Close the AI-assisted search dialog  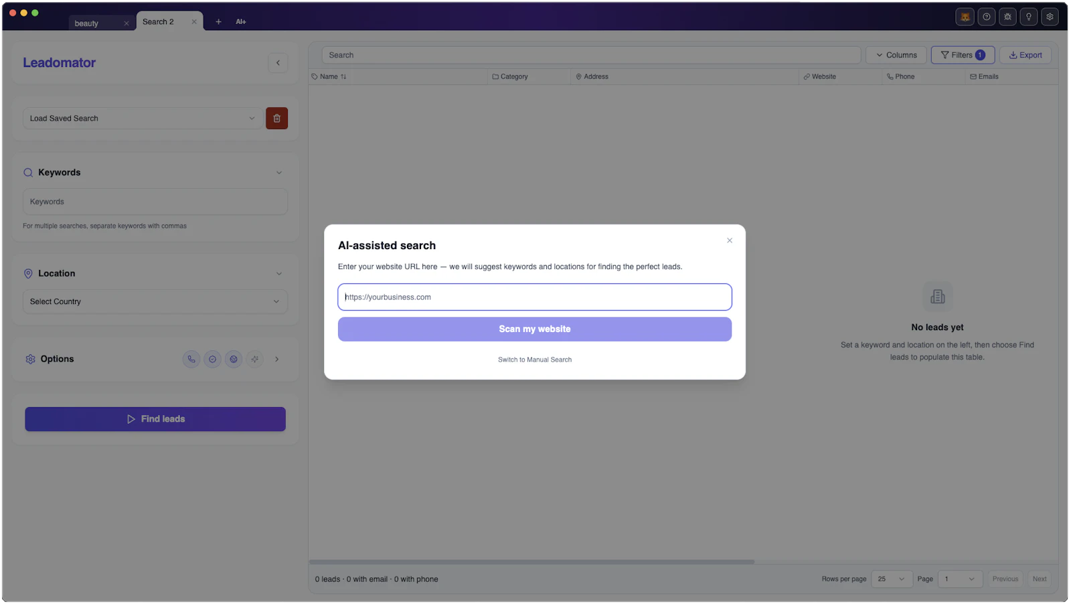tap(730, 240)
